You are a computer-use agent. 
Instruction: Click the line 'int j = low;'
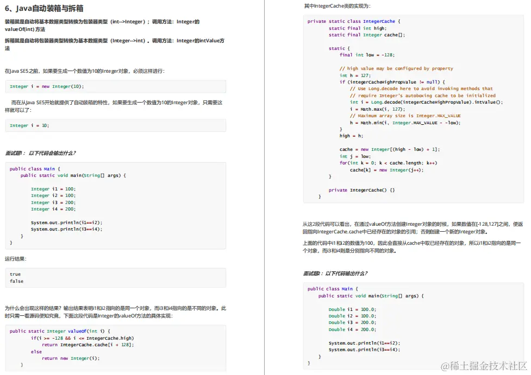355,156
